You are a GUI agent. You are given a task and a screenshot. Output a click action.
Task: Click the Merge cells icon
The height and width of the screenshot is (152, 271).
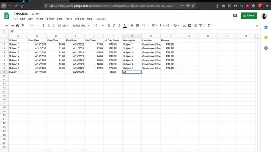144,26
